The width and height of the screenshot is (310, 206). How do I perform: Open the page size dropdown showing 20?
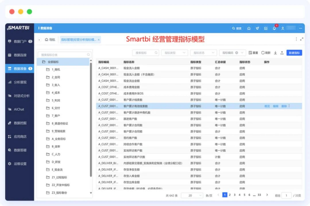click(192, 196)
